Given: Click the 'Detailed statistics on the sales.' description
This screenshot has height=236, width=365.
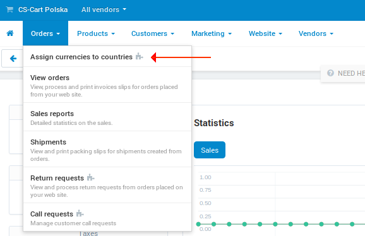Looking at the screenshot, I should (71, 123).
